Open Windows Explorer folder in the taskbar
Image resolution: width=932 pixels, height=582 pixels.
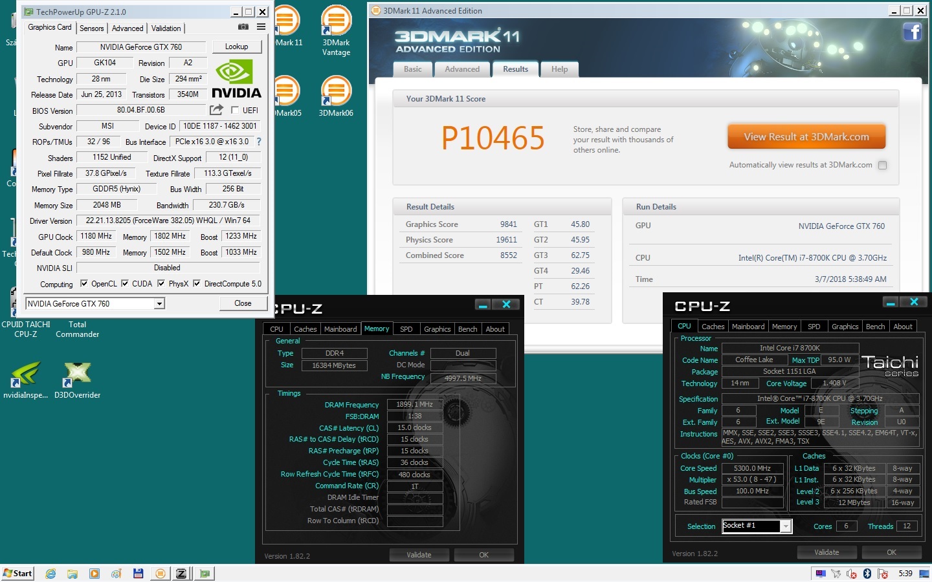tap(72, 574)
